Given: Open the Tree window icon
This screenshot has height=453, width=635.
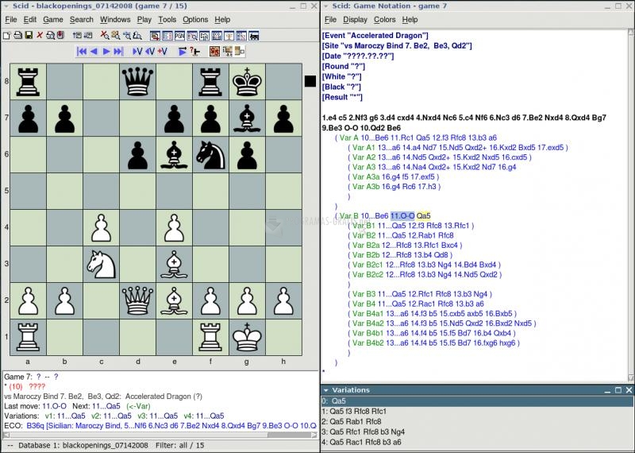Looking at the screenshot, I should 229,36.
